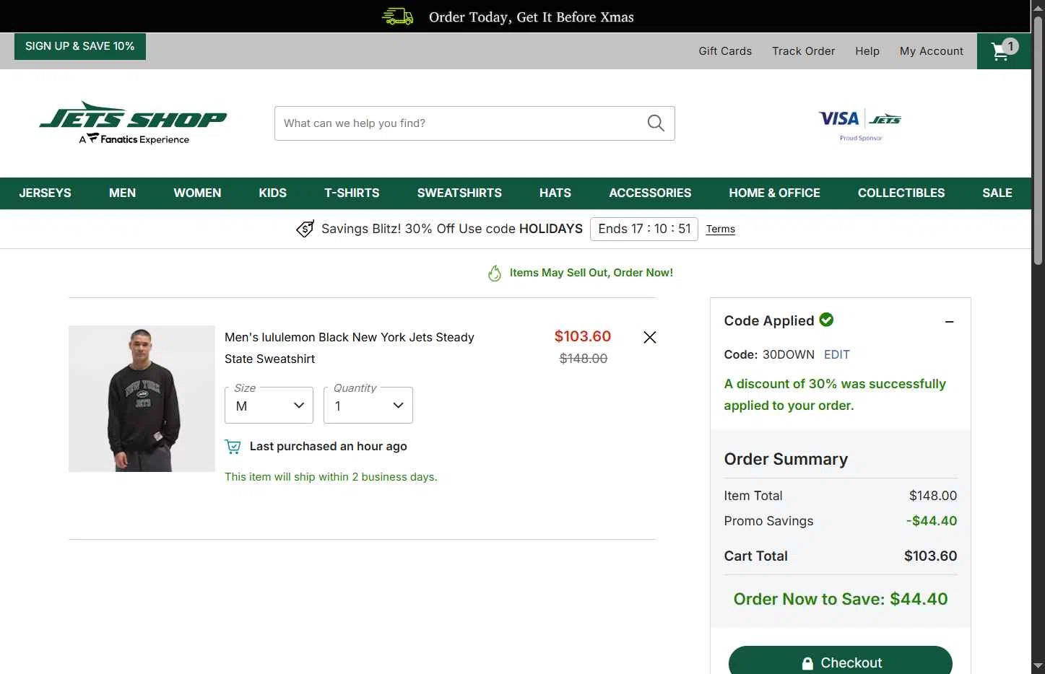Click the flame icon beside sell out notice

[x=495, y=273]
